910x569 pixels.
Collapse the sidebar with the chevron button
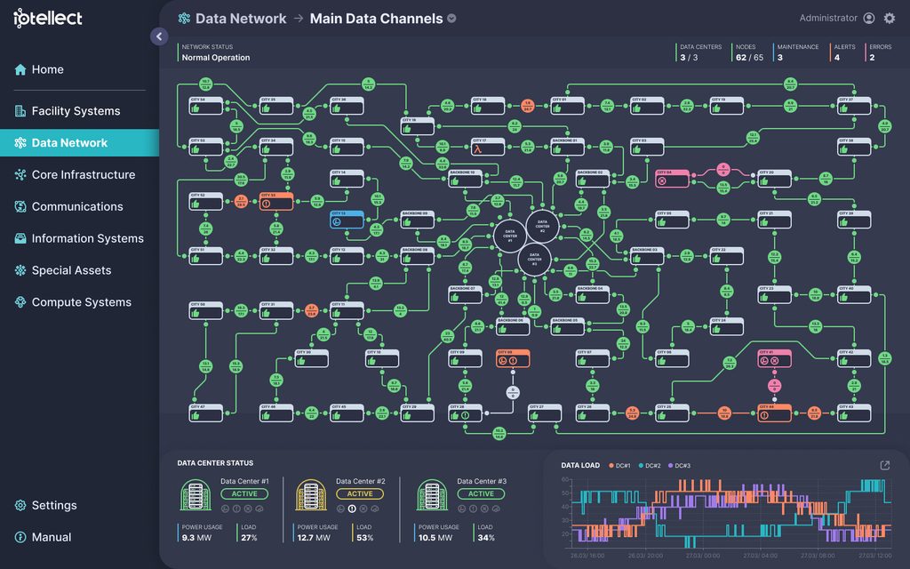click(x=159, y=36)
